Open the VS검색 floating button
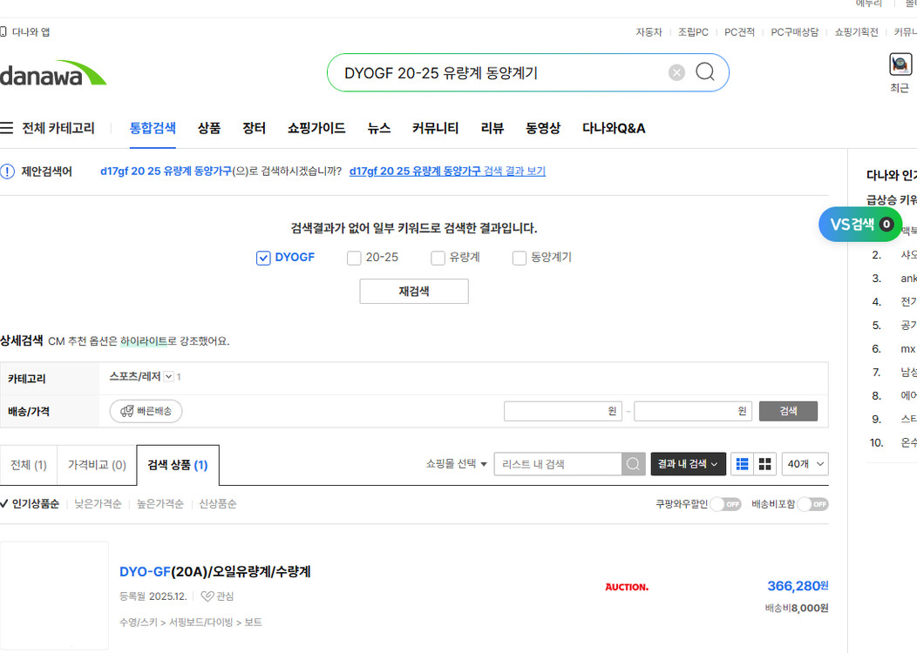 [x=859, y=225]
